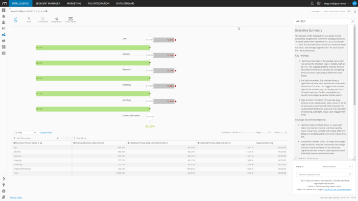Select the blue navigation/share sidebar icon
This screenshot has height=201, width=358.
click(4, 35)
